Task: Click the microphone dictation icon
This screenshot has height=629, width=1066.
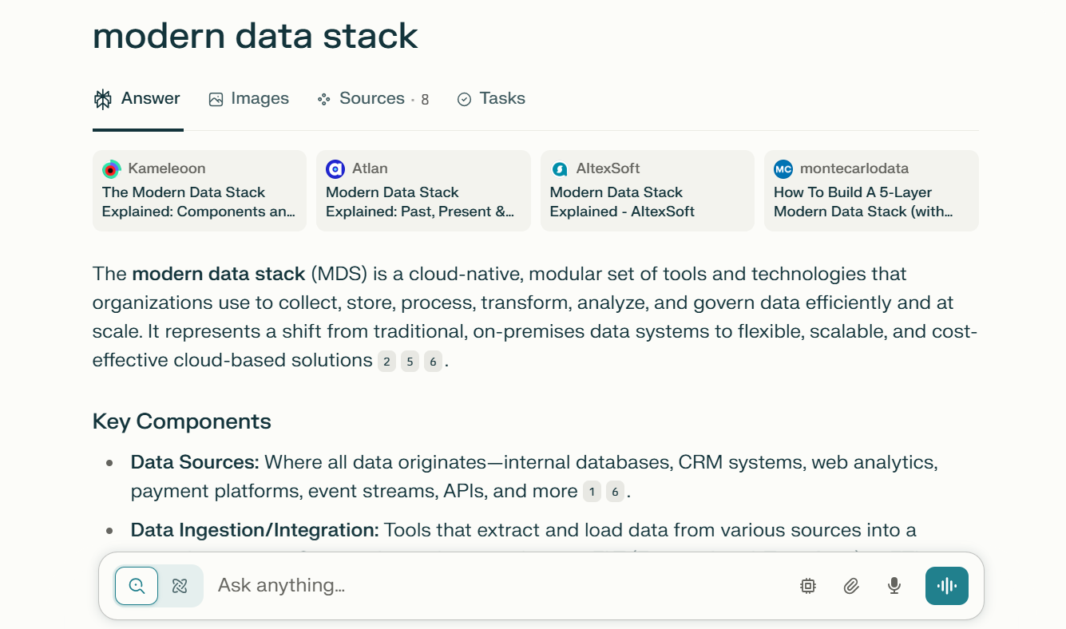Action: [894, 586]
